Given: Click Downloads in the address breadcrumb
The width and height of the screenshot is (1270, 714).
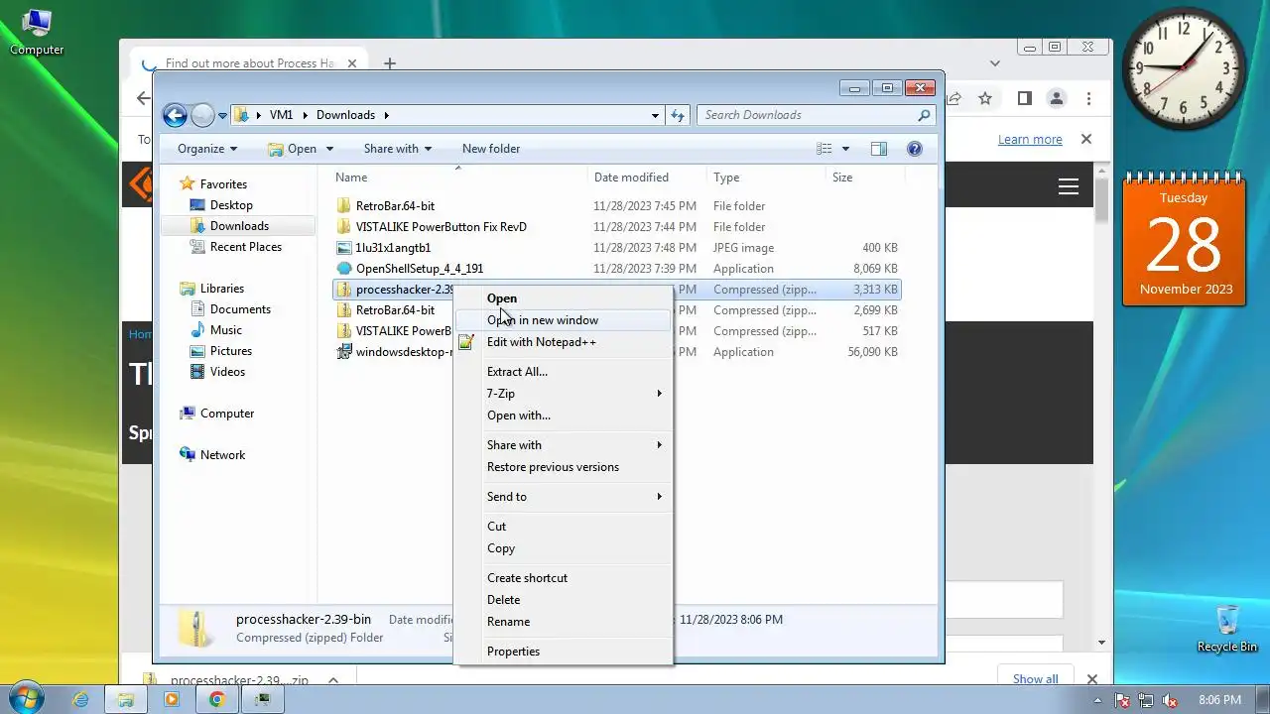Looking at the screenshot, I should (x=345, y=115).
